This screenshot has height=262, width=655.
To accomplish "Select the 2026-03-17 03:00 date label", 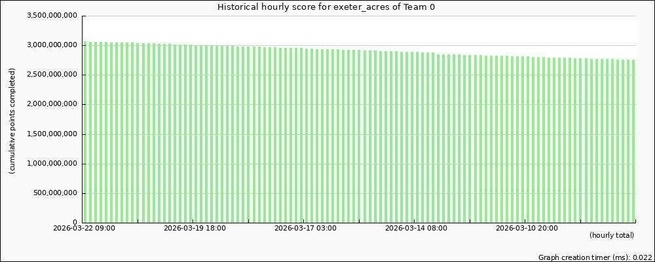I will tap(305, 229).
